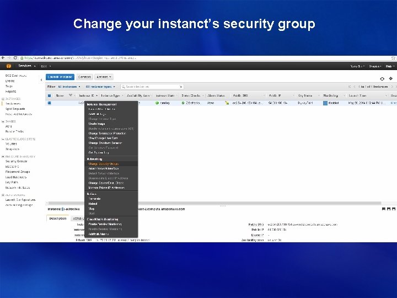Switch to the Description tab
The height and width of the screenshot is (298, 397).
click(x=58, y=219)
